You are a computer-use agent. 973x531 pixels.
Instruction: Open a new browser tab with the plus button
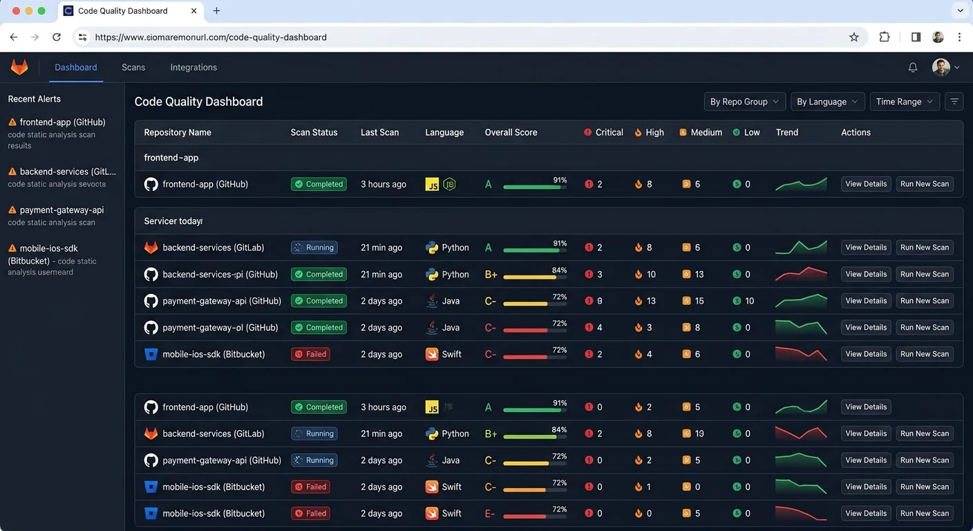click(216, 11)
